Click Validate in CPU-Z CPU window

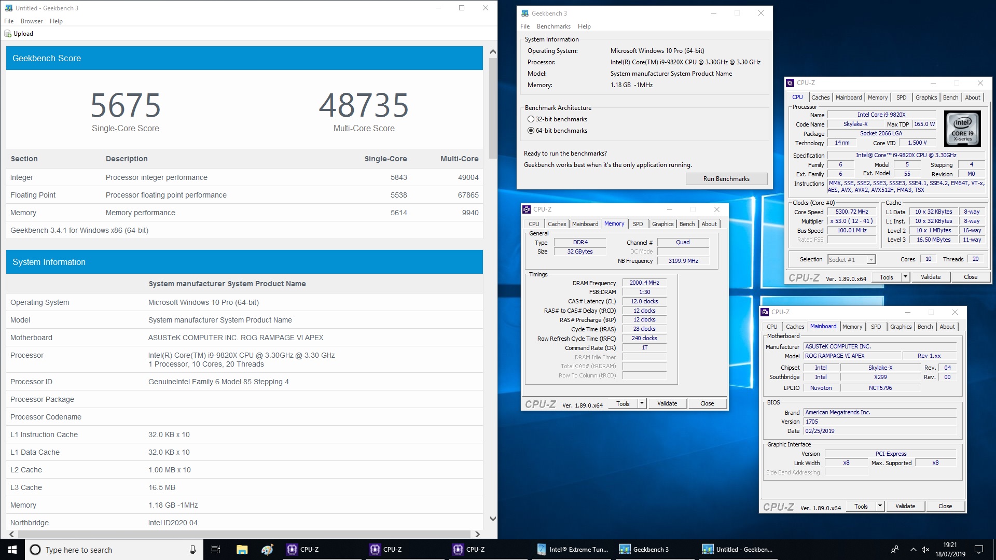pos(930,277)
